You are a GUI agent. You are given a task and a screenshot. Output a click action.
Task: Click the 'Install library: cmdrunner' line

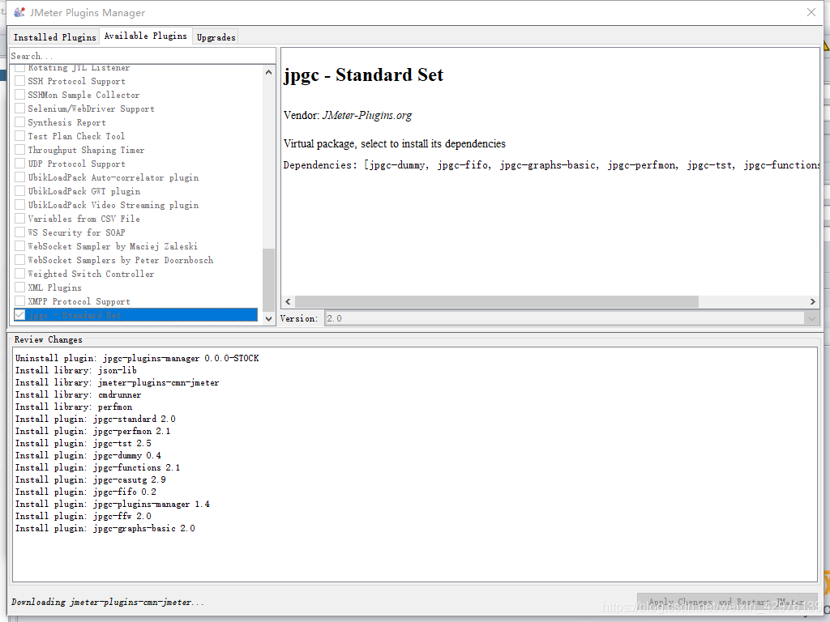pyautogui.click(x=79, y=394)
